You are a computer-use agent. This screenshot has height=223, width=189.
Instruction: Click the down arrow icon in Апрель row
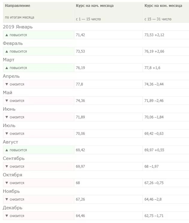coord(7,84)
